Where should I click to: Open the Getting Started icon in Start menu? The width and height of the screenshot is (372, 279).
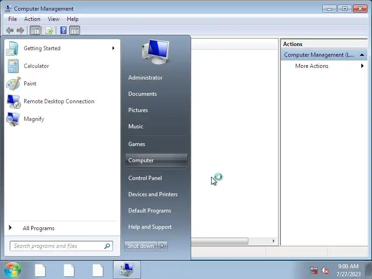[13, 48]
